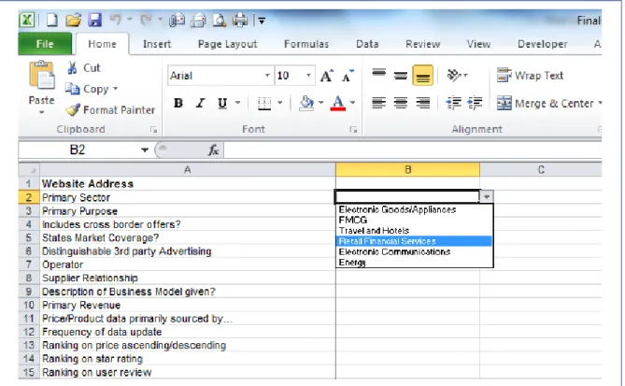Click the Orientation text rotation icon
Image resolution: width=625 pixels, height=386 pixels.
[454, 75]
